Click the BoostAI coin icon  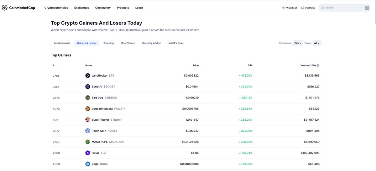click(x=88, y=87)
